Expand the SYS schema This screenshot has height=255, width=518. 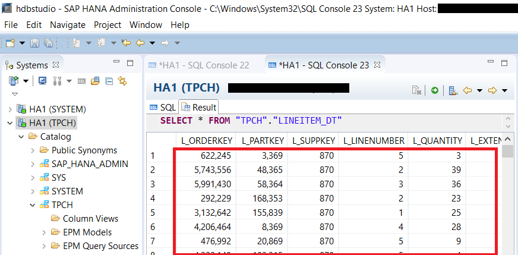pos(33,178)
